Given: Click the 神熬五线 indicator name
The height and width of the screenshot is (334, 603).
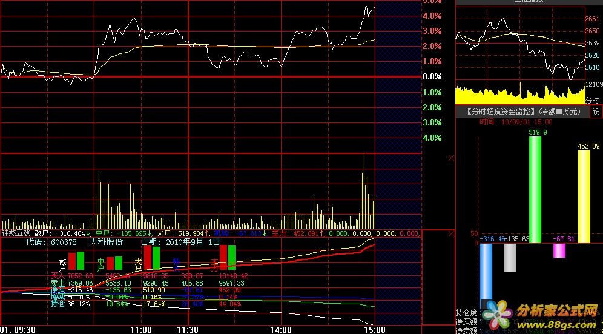Looking at the screenshot, I should pos(16,233).
